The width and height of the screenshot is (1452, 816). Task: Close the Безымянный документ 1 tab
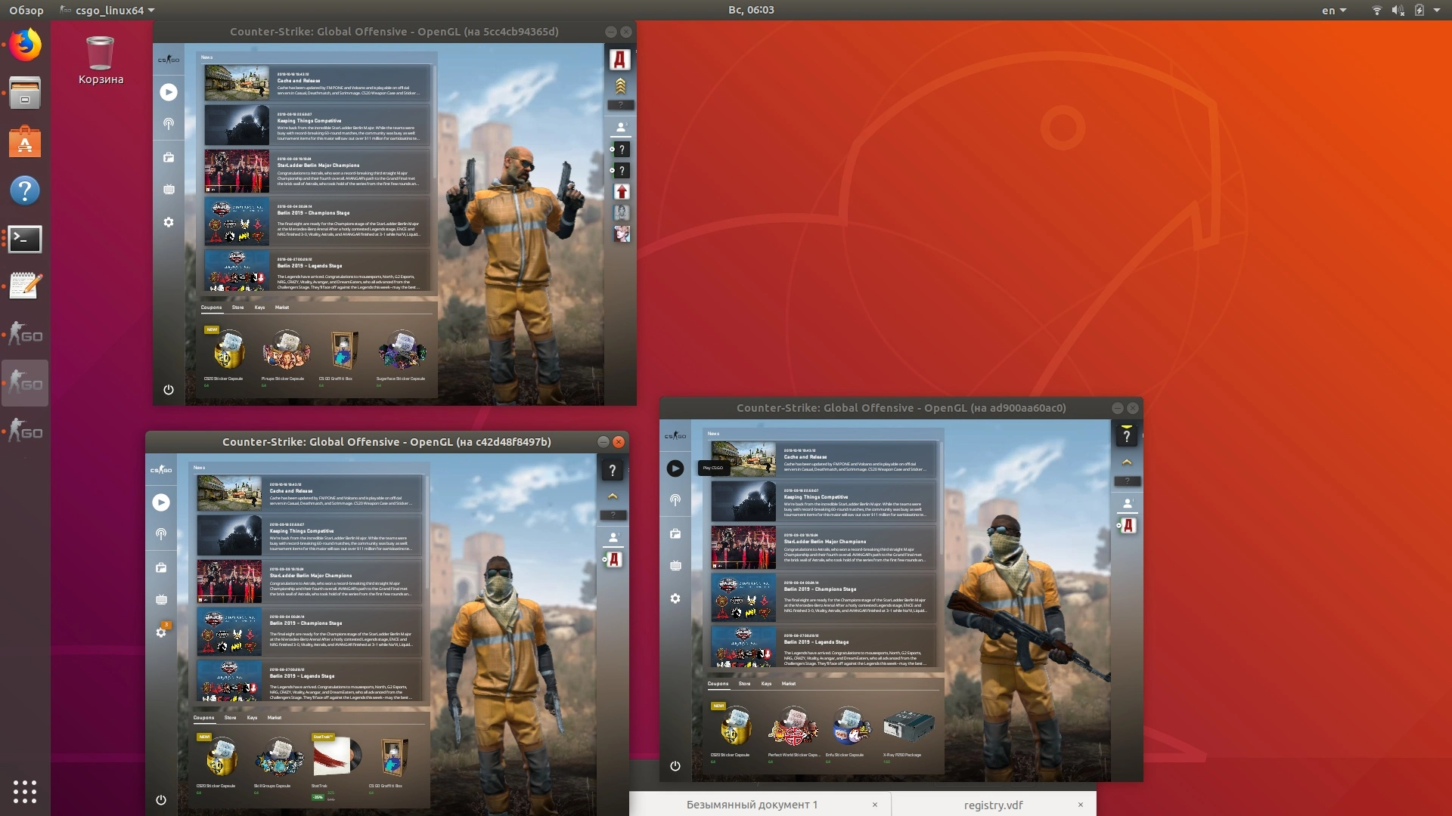[875, 805]
